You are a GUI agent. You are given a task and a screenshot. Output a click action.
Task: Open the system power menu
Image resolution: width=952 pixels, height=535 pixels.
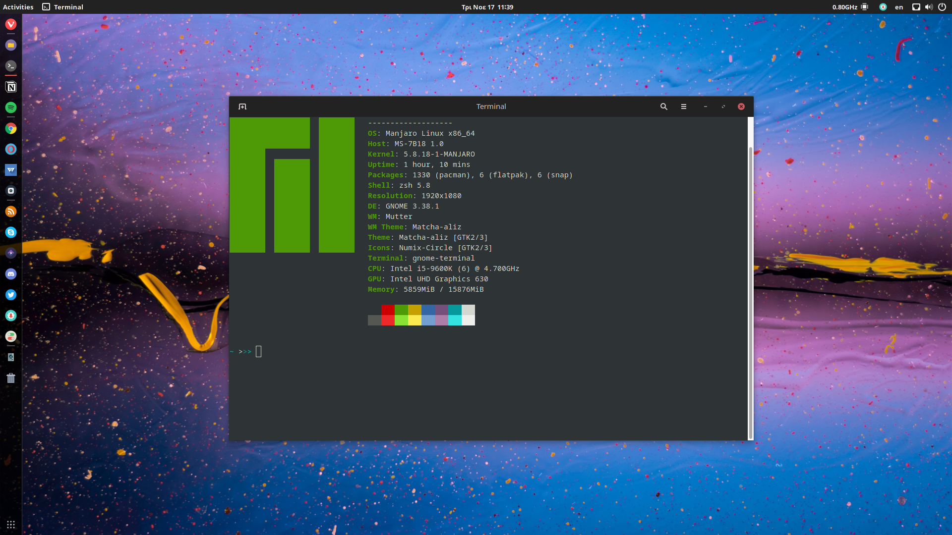943,7
